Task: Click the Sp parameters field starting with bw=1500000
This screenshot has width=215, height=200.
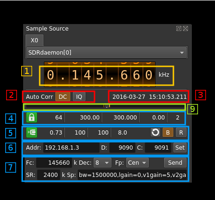Action: [x=132, y=175]
